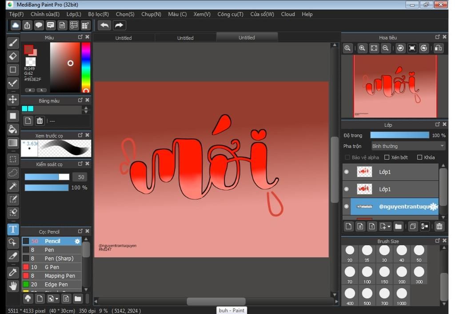Open the Chỉnh sửa(E) menu
455x314 pixels.
click(45, 14)
